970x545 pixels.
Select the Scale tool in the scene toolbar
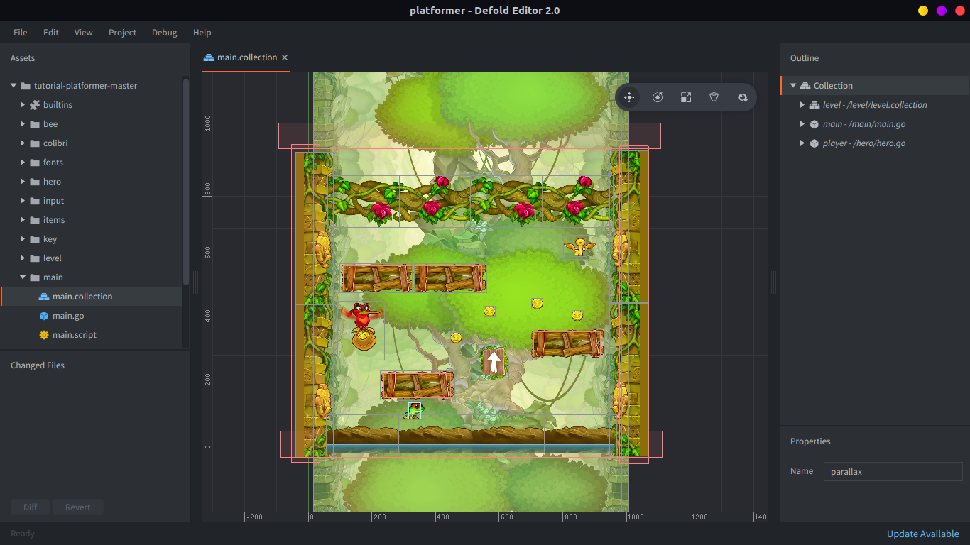click(x=685, y=97)
